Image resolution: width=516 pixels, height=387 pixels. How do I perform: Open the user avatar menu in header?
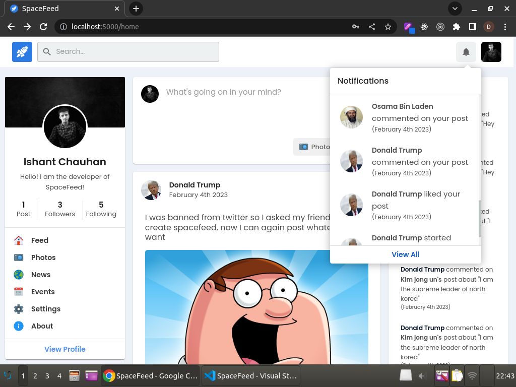click(x=491, y=52)
